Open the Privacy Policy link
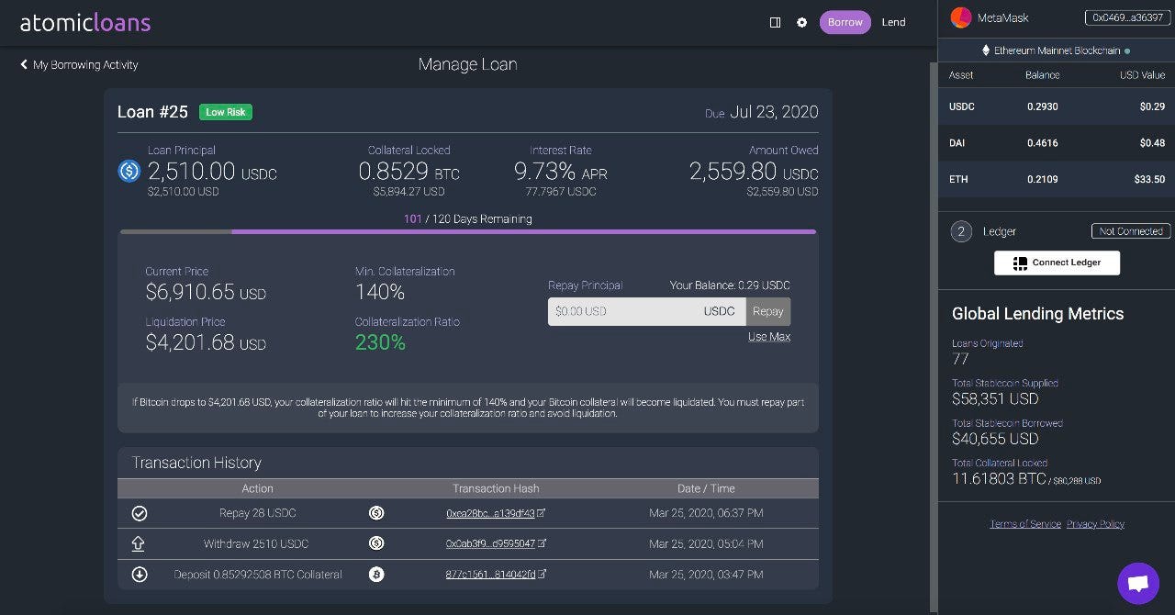 click(x=1095, y=524)
